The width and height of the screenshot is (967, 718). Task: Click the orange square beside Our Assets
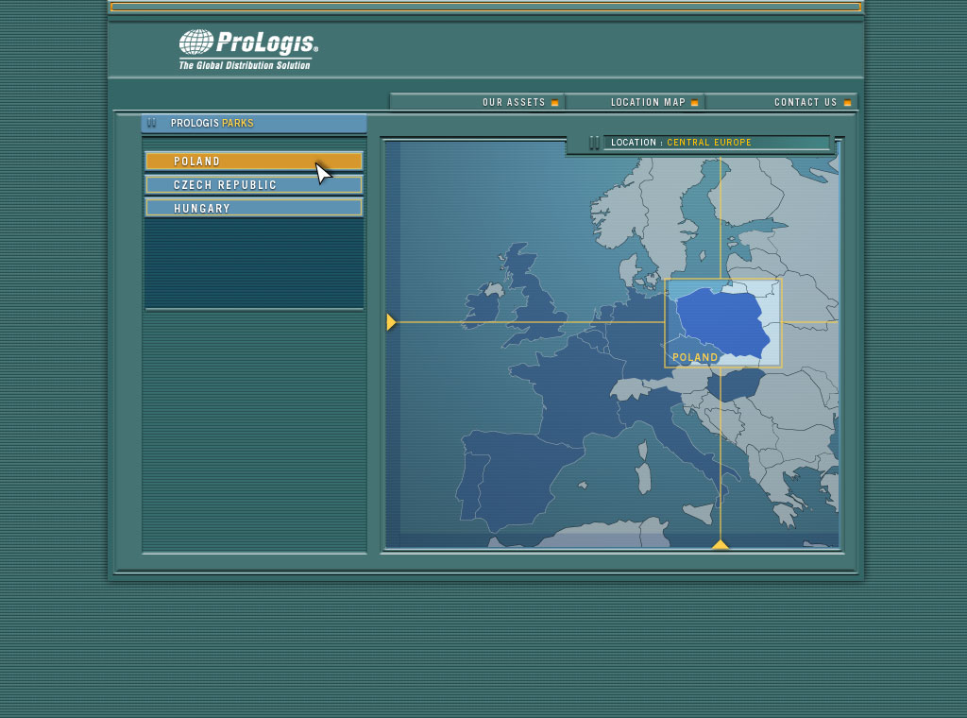pyautogui.click(x=554, y=103)
